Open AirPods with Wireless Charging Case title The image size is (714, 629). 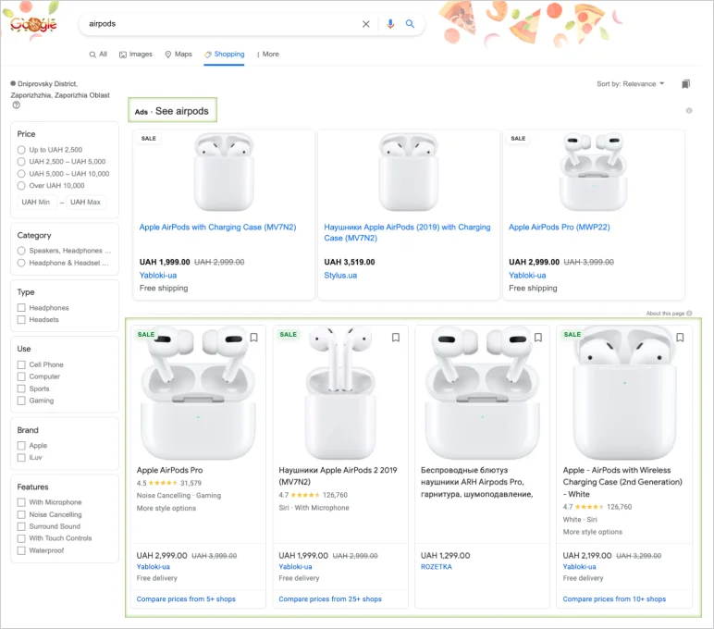click(x=622, y=482)
